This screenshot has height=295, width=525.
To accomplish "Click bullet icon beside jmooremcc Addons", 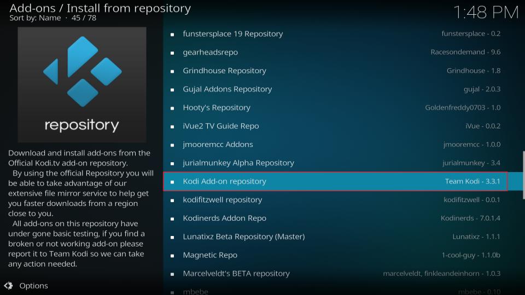I will click(x=172, y=145).
